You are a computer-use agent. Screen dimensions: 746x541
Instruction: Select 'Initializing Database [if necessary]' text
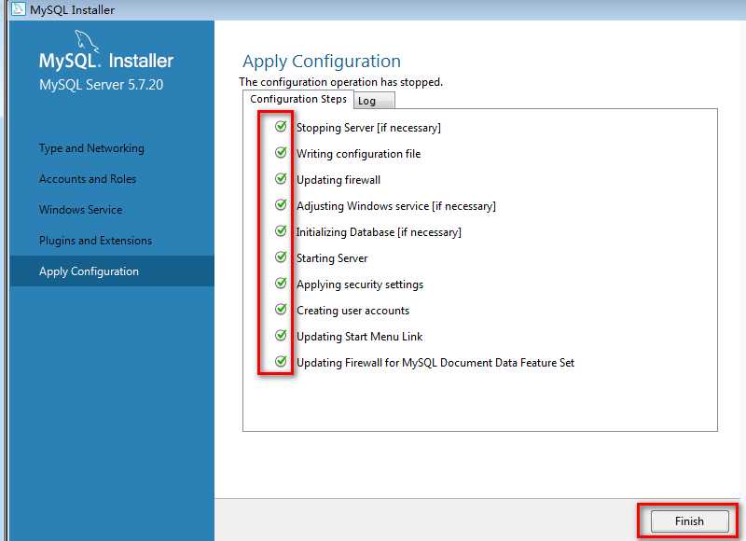point(379,232)
